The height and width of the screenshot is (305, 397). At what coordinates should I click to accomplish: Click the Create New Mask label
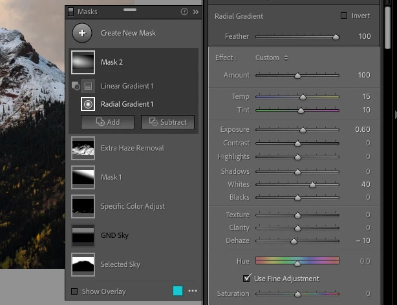click(129, 33)
